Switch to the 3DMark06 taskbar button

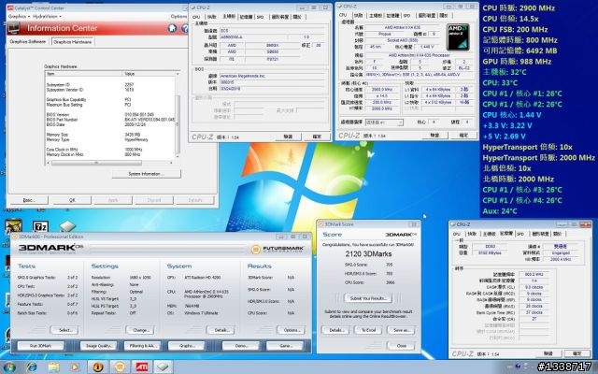pos(120,367)
